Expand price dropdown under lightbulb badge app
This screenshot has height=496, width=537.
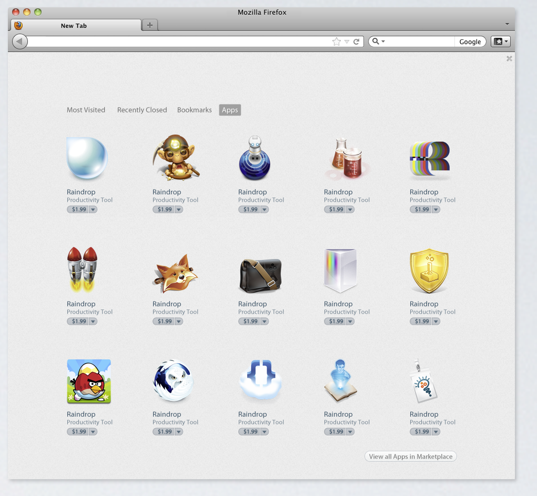pyautogui.click(x=435, y=432)
